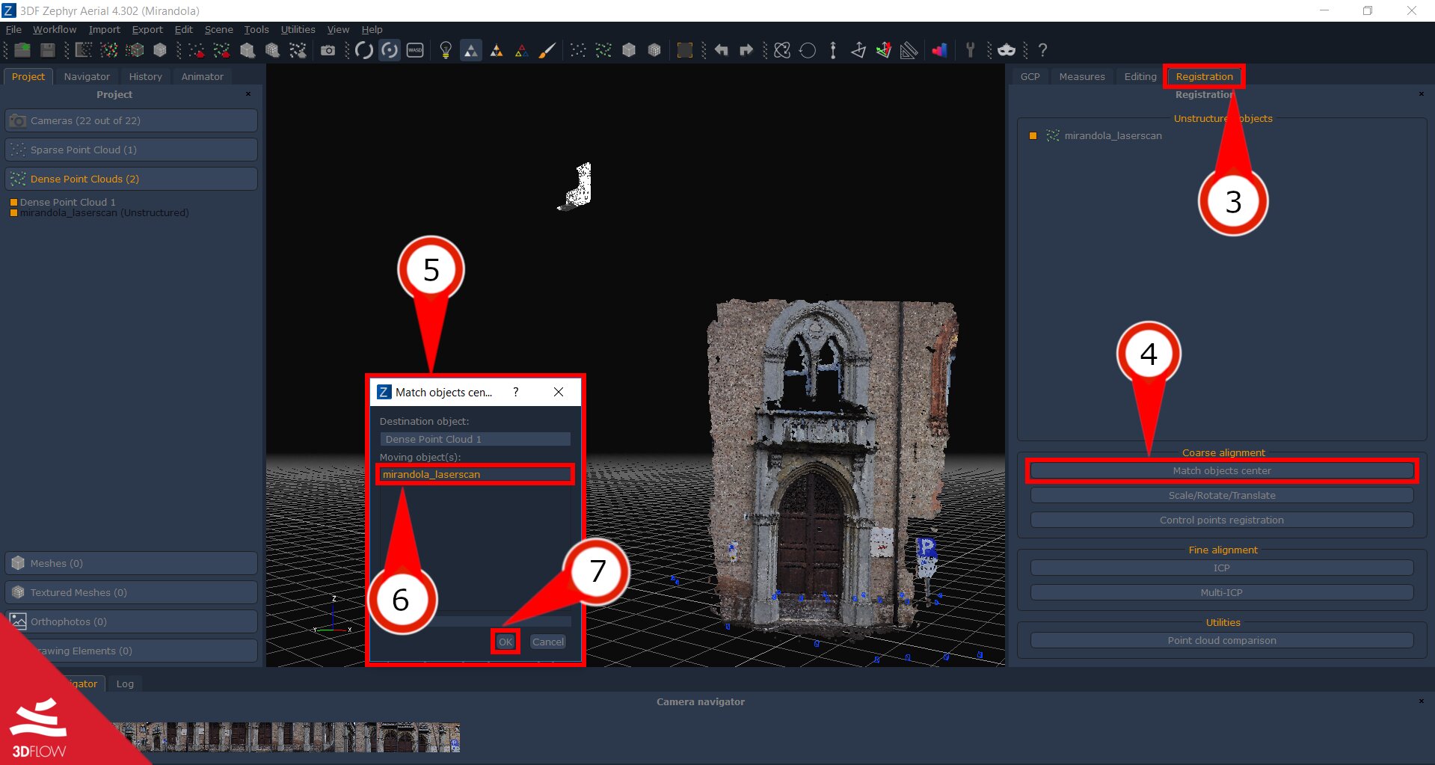Viewport: 1435px width, 765px height.
Task: Collapse Dense Point Clouds (2) section
Action: coord(132,179)
